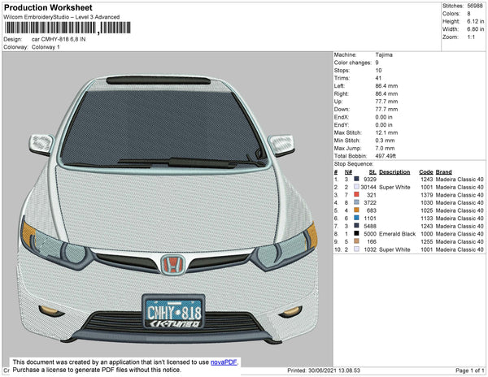Select the Colorway 1 value
This screenshot has width=488, height=377.
point(46,47)
